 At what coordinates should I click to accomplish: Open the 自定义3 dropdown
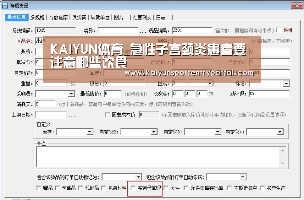[x=218, y=132]
